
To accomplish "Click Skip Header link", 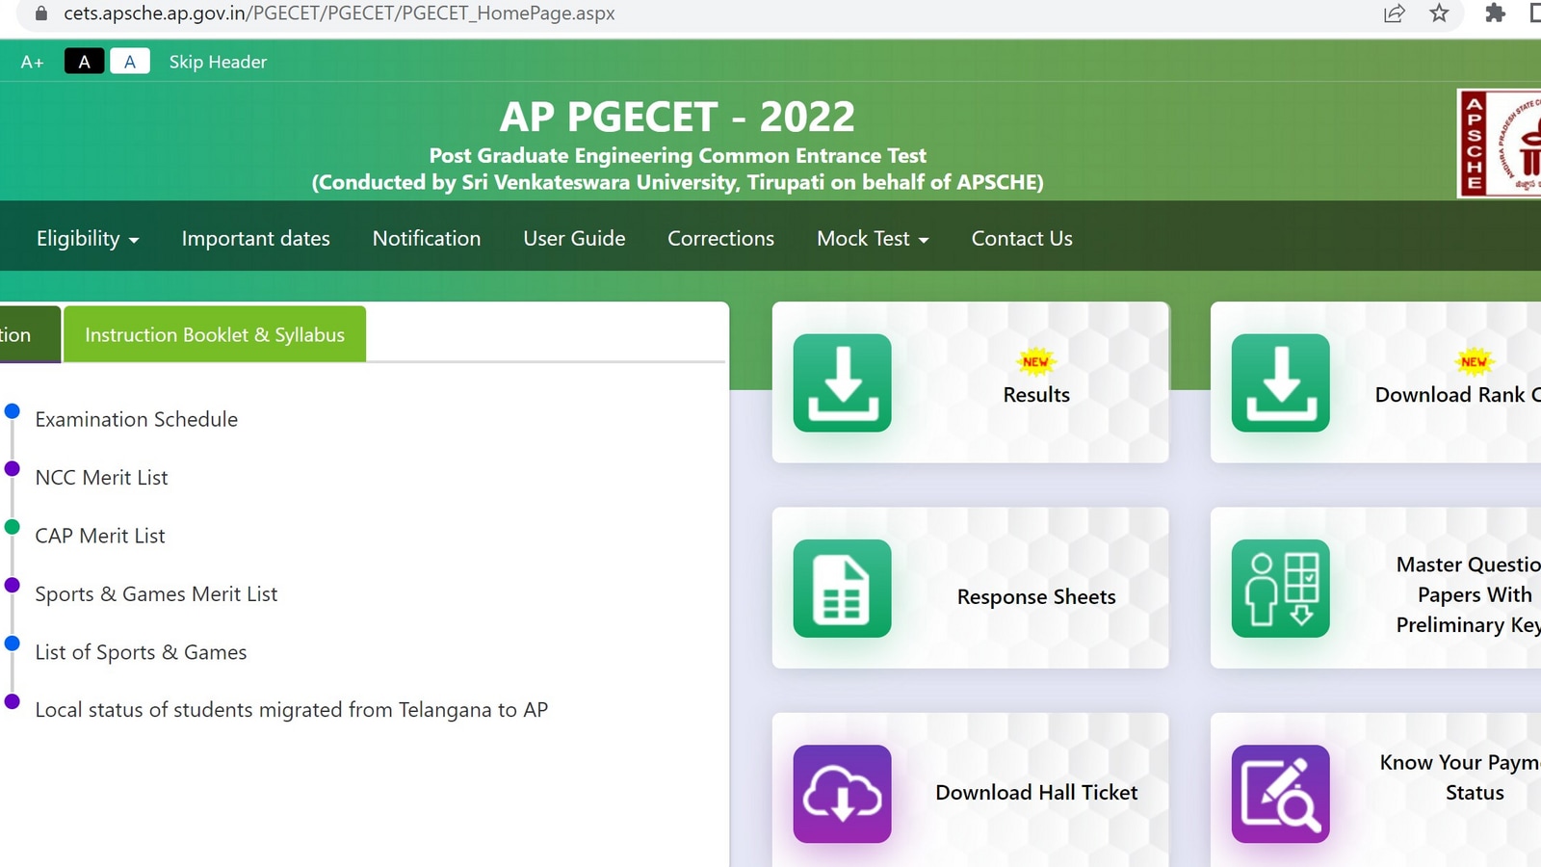I will click(x=218, y=62).
